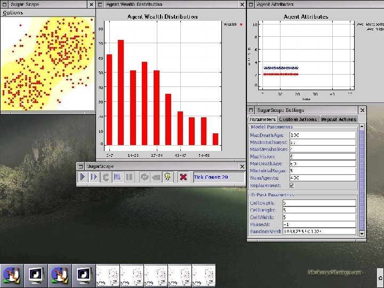Click the MaxInitialSugar input field
Screen dimensions: 384x288
click(323, 142)
